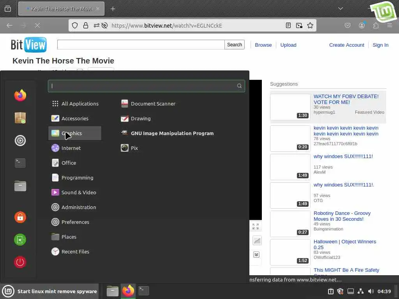
Task: Open Recent Files in the menu
Action: coord(75,252)
